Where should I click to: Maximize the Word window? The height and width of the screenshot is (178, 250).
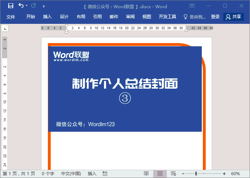click(x=225, y=6)
